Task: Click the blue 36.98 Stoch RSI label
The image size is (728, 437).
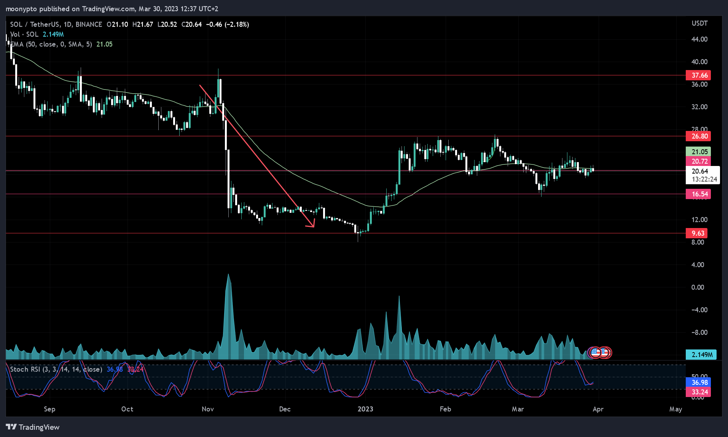Action: [x=698, y=383]
